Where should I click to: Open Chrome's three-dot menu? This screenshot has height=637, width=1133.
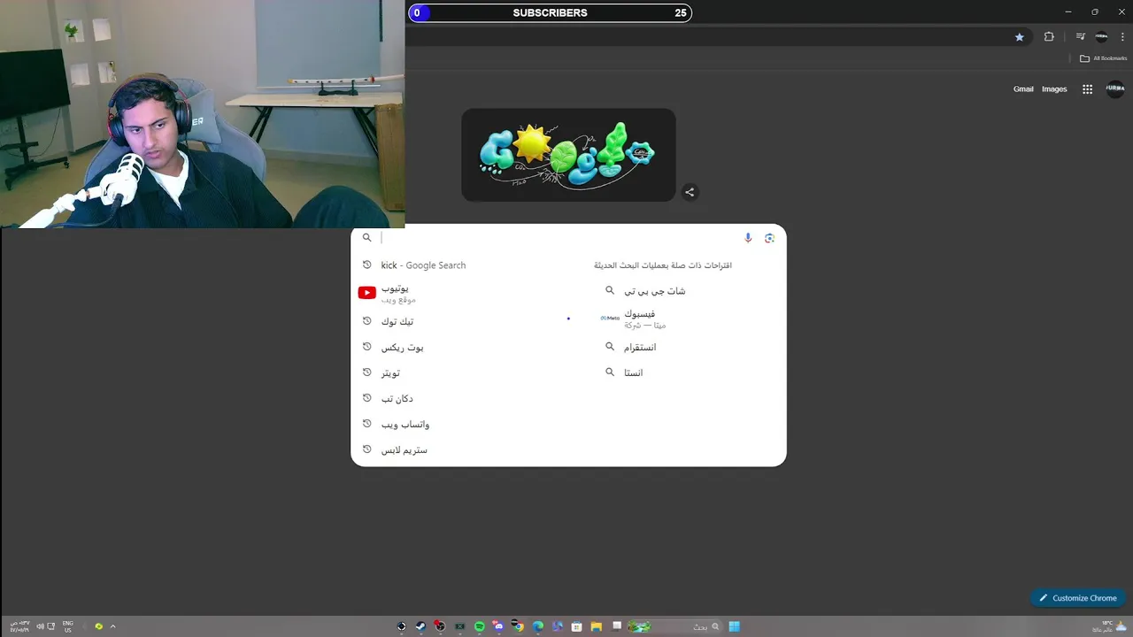click(x=1121, y=36)
